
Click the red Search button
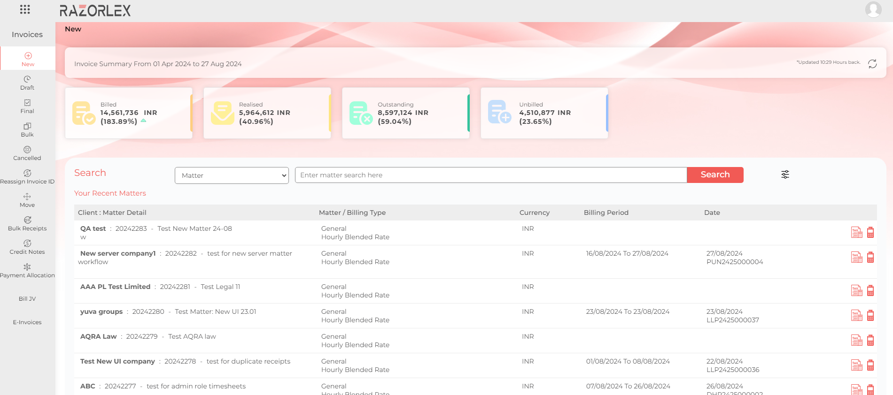715,175
